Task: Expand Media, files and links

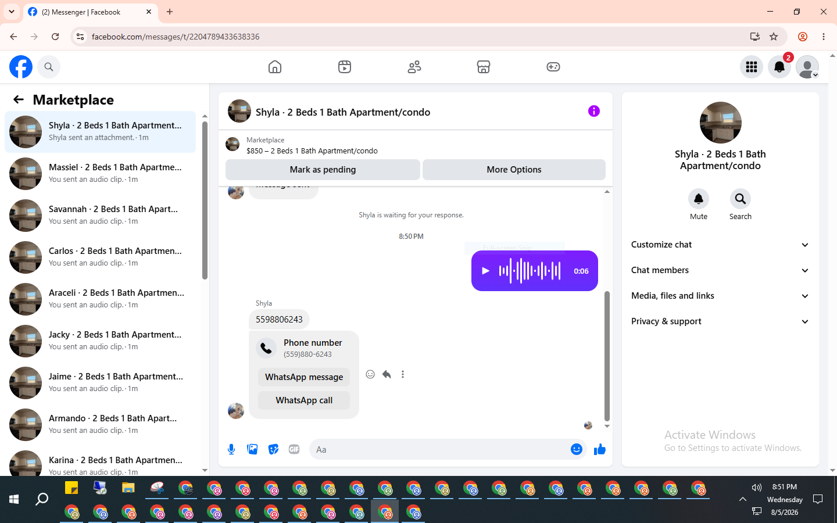Action: [x=720, y=296]
